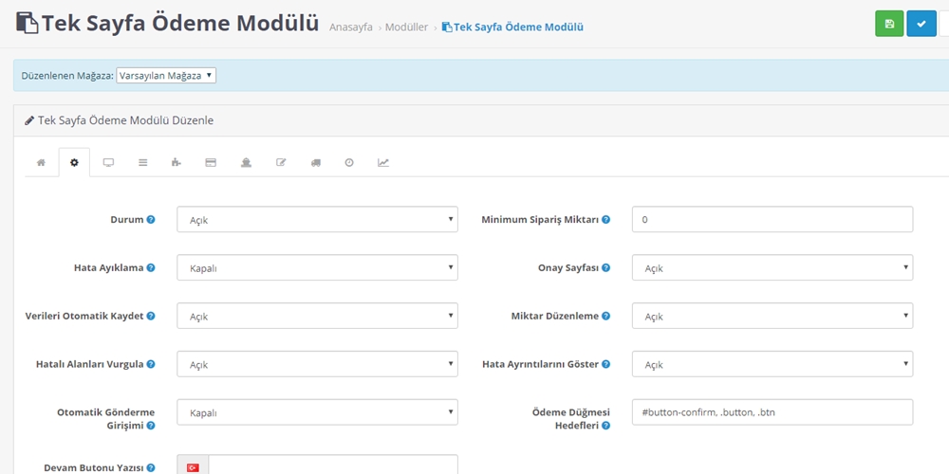Click help icon beside Verileri Otomatik Kaydet
Screen dimensions: 949x474
[x=151, y=317]
